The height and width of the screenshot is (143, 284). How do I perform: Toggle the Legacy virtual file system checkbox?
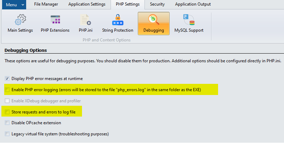point(7,134)
